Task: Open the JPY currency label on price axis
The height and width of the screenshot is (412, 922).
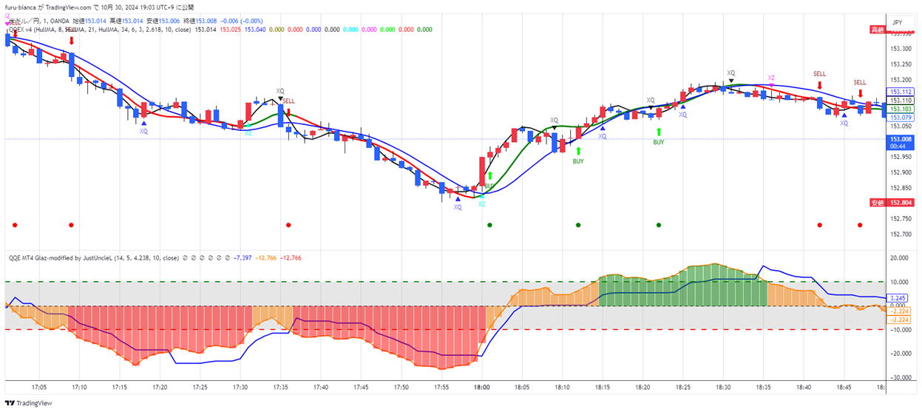Action: [x=898, y=23]
